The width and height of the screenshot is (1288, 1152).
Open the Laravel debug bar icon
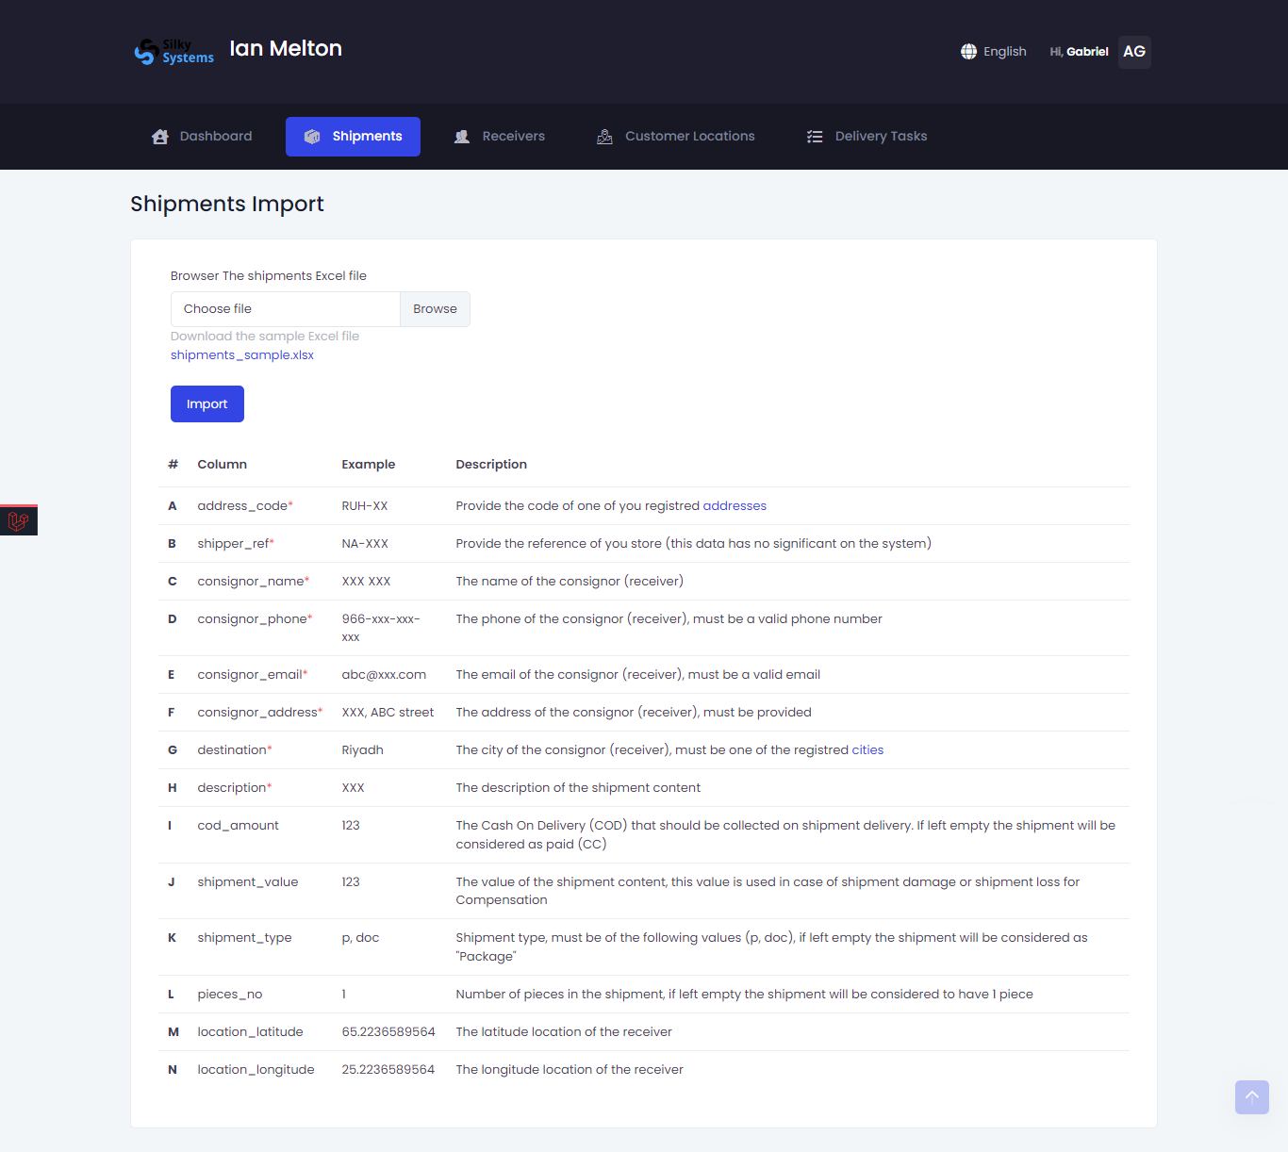pyautogui.click(x=18, y=520)
